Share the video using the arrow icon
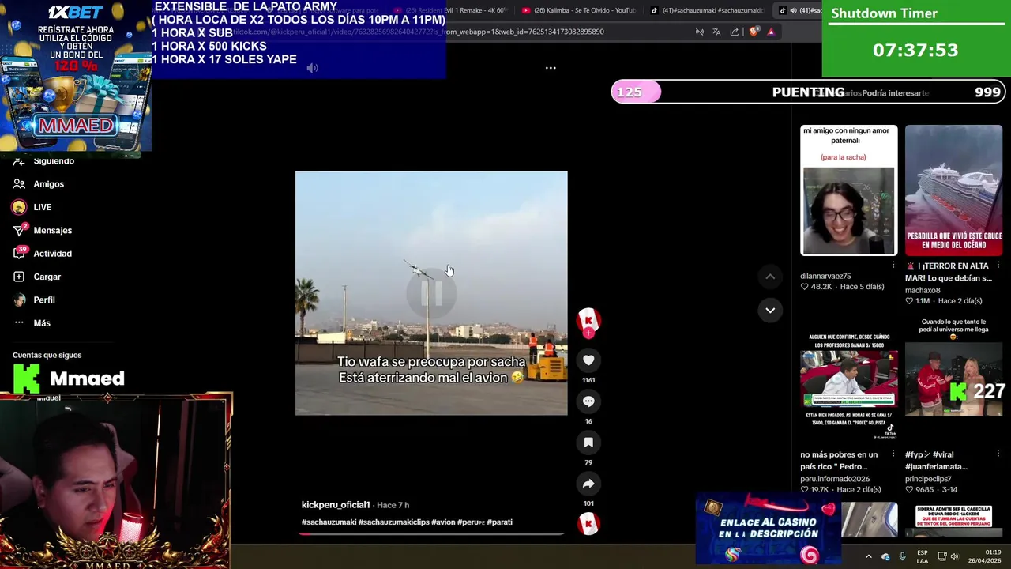 (x=588, y=484)
